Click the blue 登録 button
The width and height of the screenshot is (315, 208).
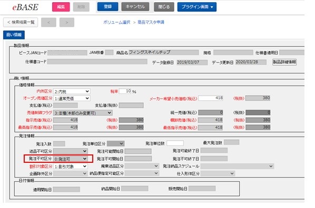(107, 7)
